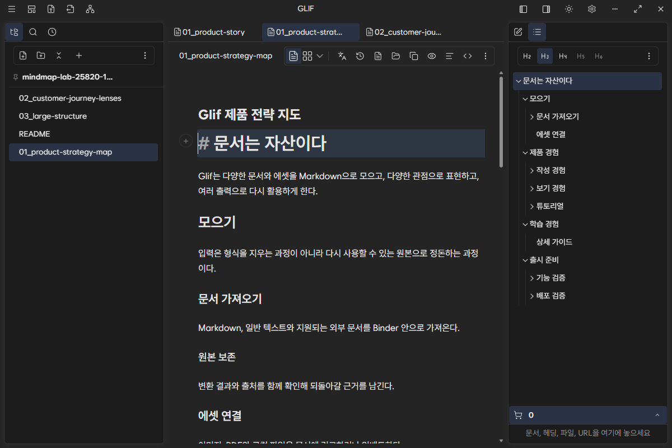Open editor toolbar more options menu

click(486, 56)
